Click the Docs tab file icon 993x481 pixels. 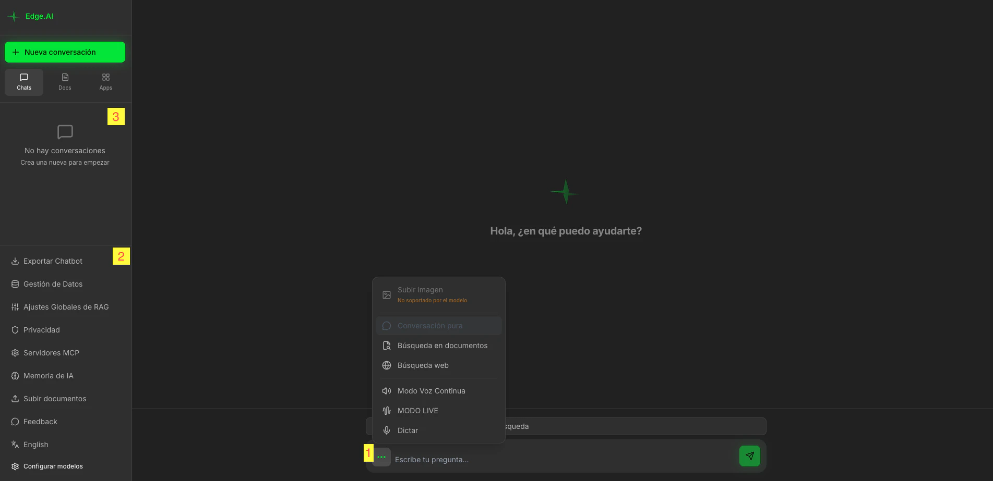tap(65, 77)
